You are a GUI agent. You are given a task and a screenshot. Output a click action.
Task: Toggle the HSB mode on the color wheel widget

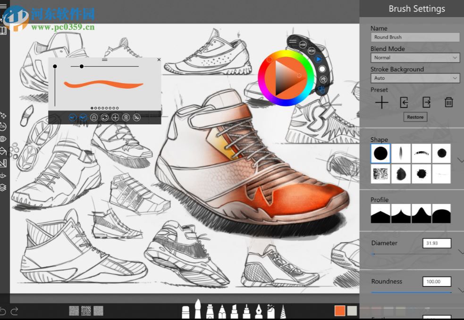click(302, 44)
